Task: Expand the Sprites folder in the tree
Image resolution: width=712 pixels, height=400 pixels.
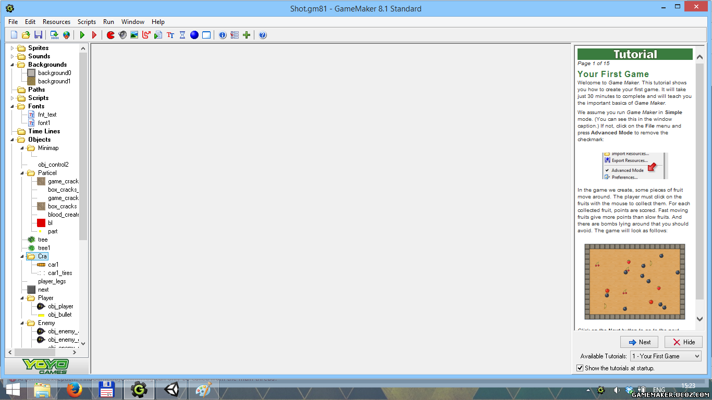Action: click(x=13, y=48)
